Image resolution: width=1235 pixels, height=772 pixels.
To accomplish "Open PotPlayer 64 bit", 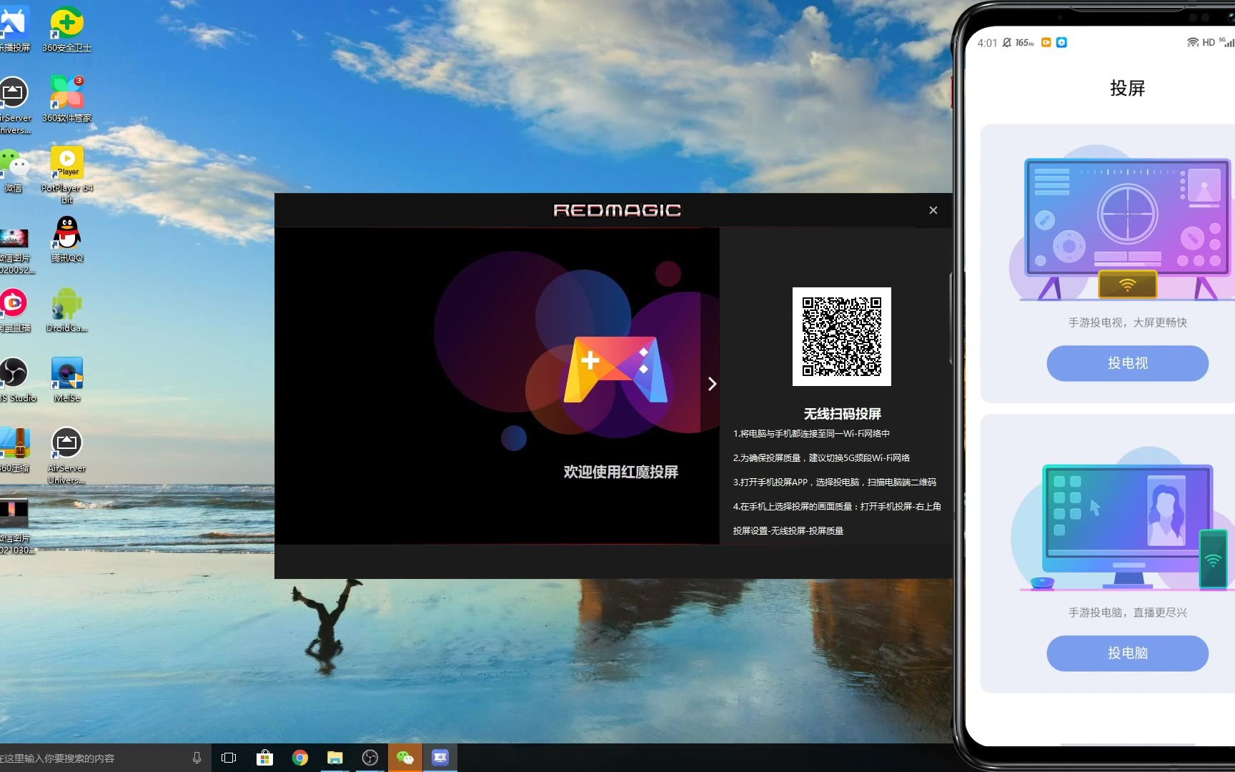I will pos(66,161).
